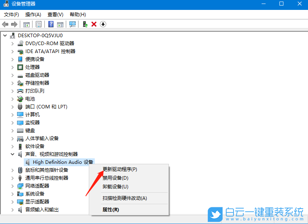Choose 更新驱动程序(P) from context menu
Viewport: 308px width, 224px height.
129,169
